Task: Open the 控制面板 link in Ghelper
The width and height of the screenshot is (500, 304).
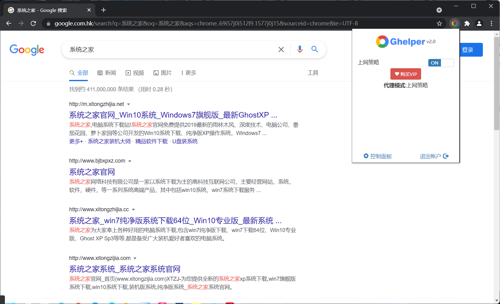Action: click(378, 156)
